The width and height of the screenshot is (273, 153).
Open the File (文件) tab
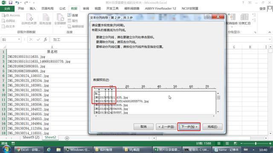tap(7, 8)
